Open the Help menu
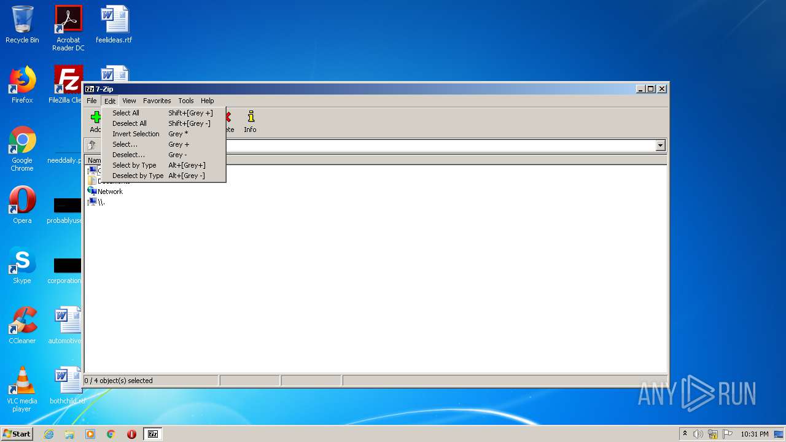Image resolution: width=786 pixels, height=442 pixels. pos(208,101)
